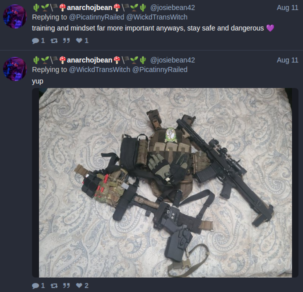Click Aug 11 timestamp of first tweet
The image size is (303, 292).
[x=287, y=7]
